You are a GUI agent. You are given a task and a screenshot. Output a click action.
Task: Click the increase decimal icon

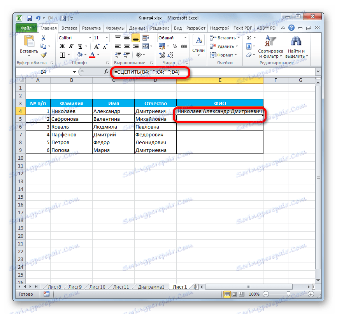[x=161, y=55]
